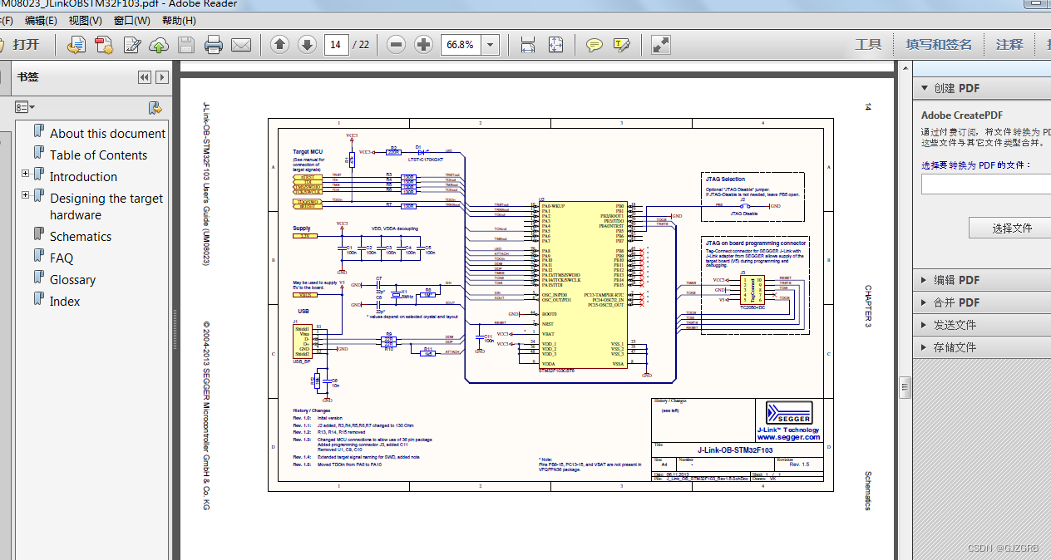Open the 编辑(E) menu

click(41, 20)
